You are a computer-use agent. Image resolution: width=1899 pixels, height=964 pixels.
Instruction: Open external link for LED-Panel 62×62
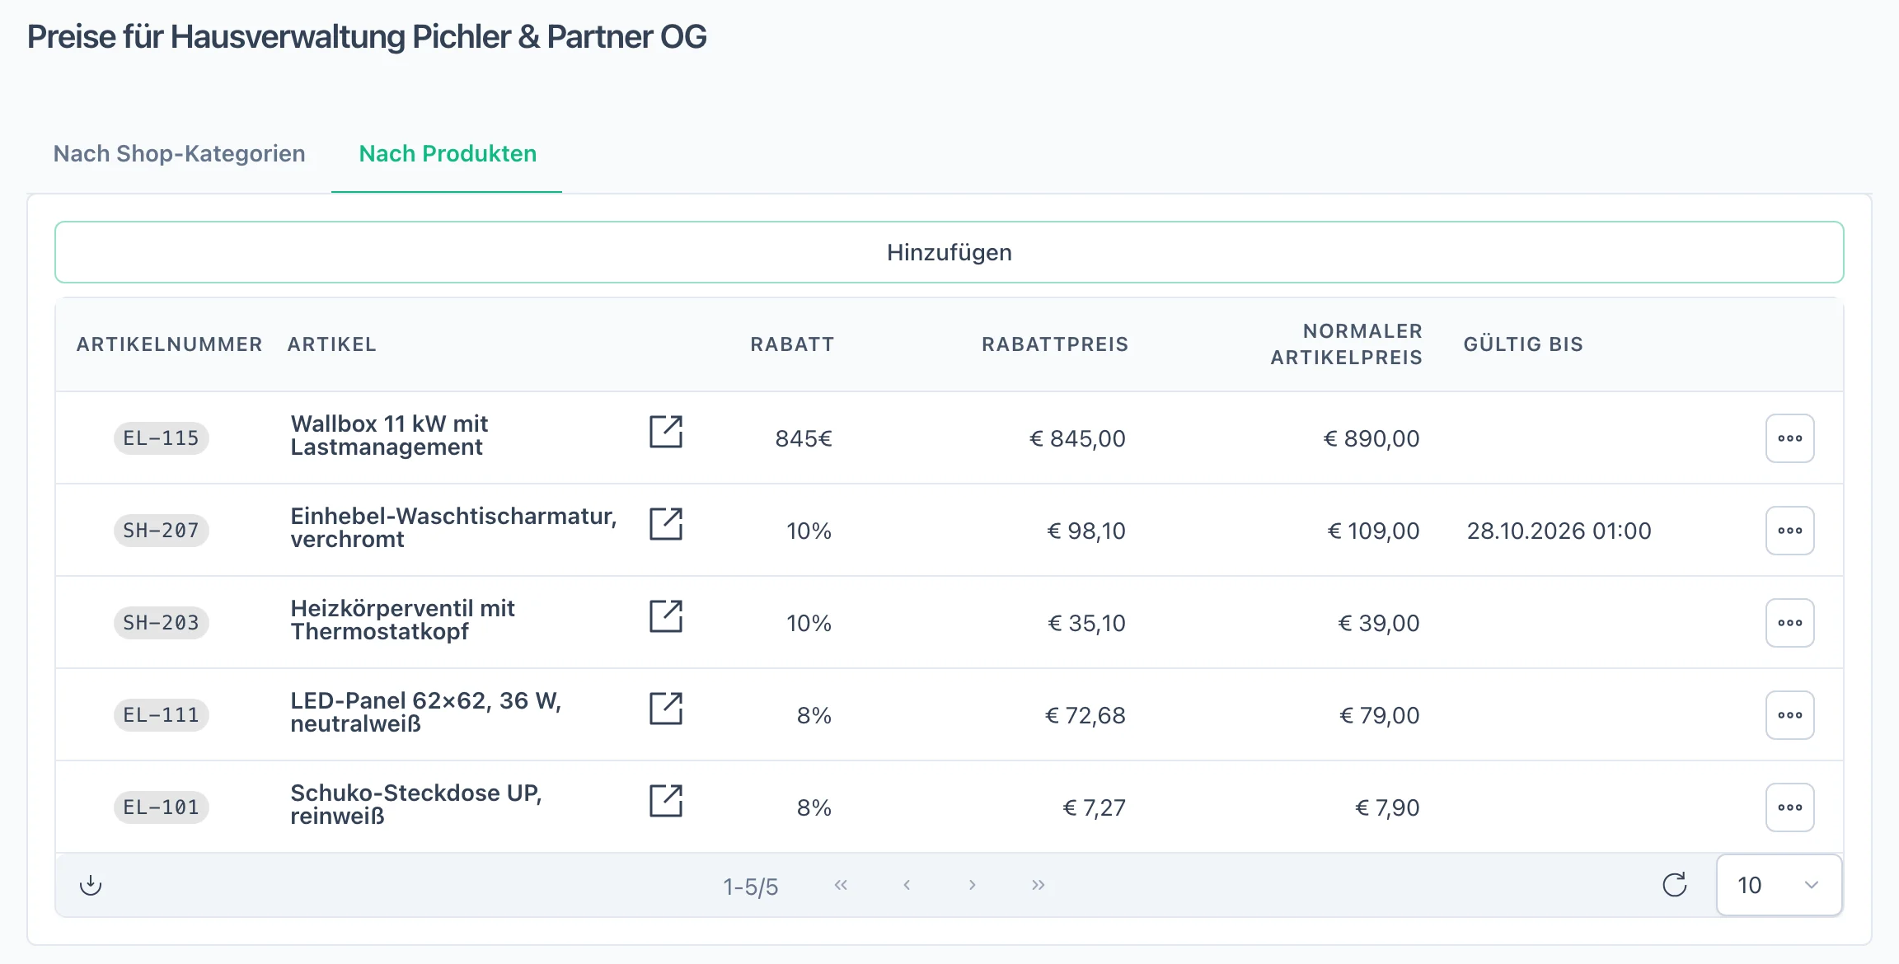click(x=666, y=709)
